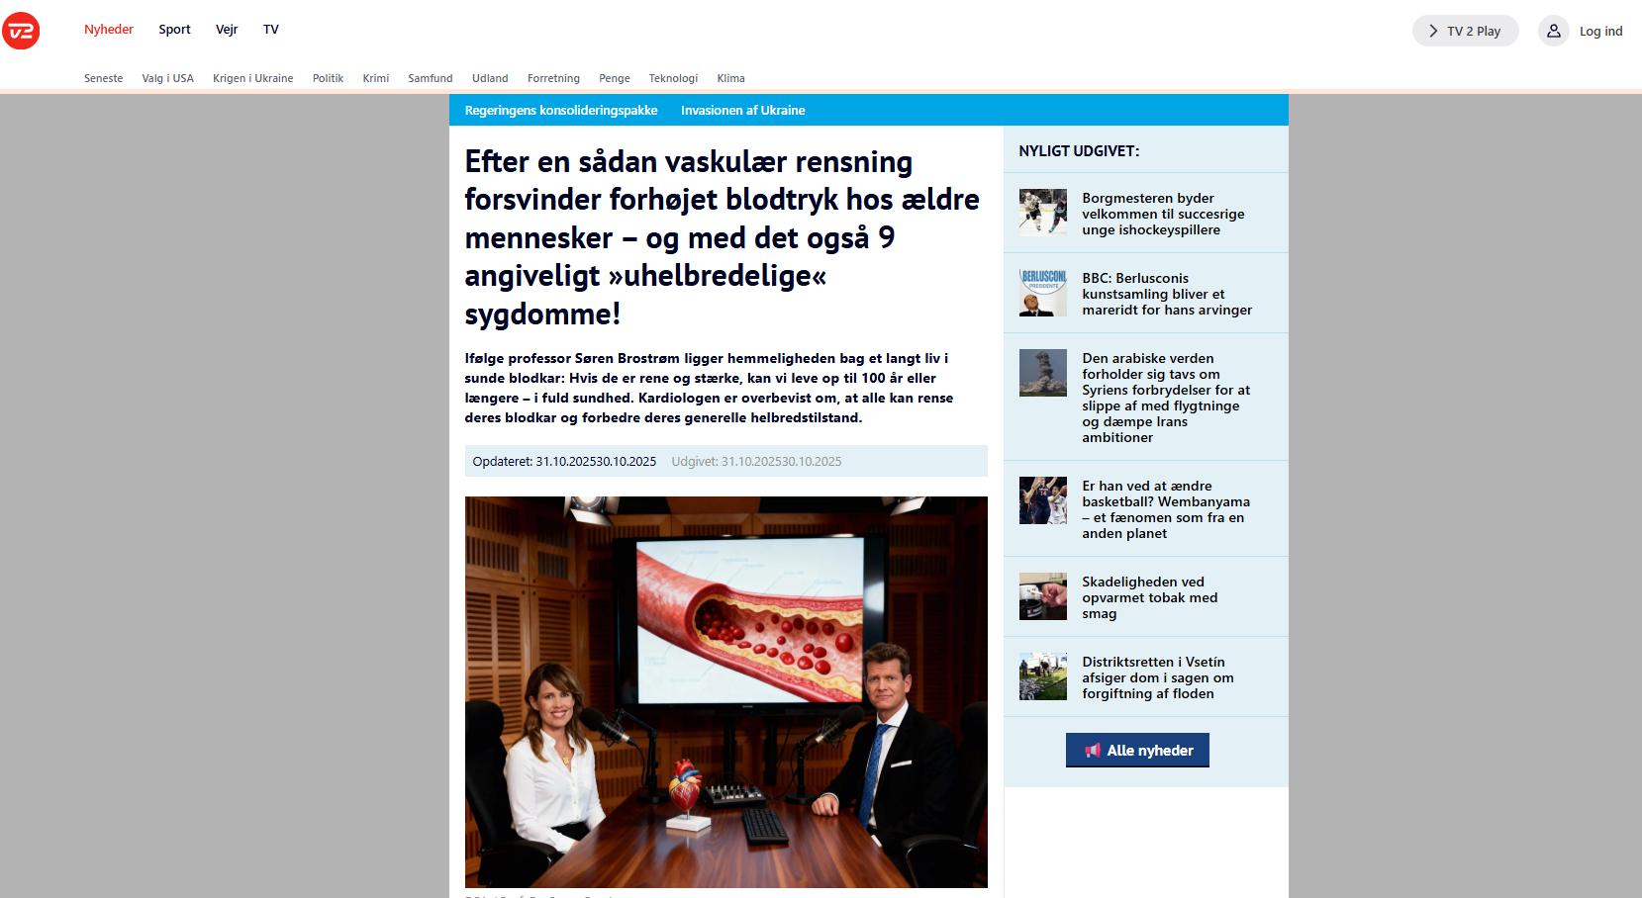Click megaphone icon on Alle nyheder button

click(x=1092, y=751)
